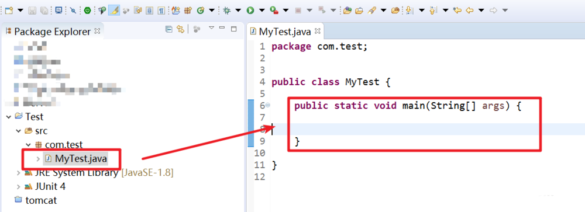Maximize the Package Explorer view
Screen dimensions: 585x212
point(234,29)
